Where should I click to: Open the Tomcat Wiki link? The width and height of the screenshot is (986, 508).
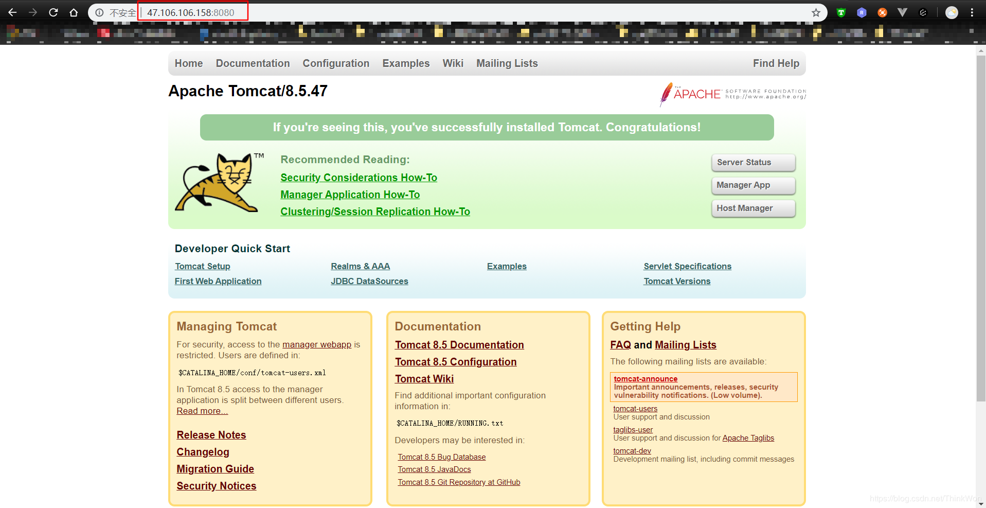click(424, 379)
